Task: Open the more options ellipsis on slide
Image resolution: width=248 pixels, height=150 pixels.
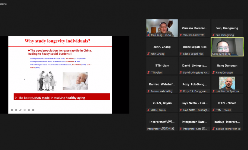Action: click(33, 110)
